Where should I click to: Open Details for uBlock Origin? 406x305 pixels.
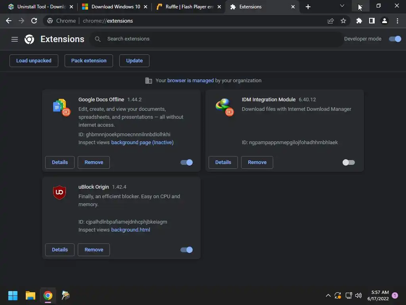tap(60, 250)
